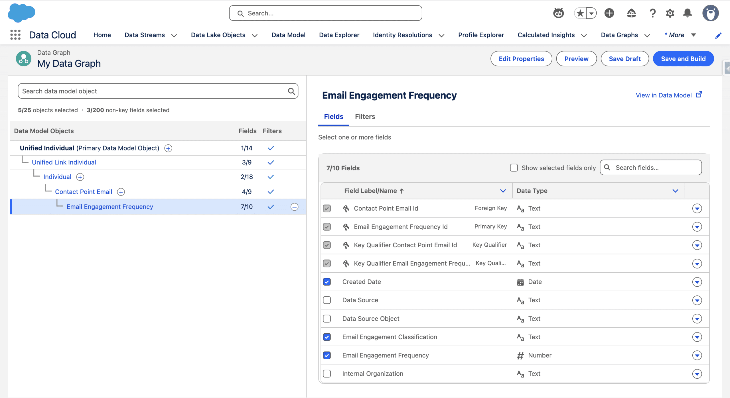Expand the Data Type column menu
730x398 pixels.
tap(675, 191)
